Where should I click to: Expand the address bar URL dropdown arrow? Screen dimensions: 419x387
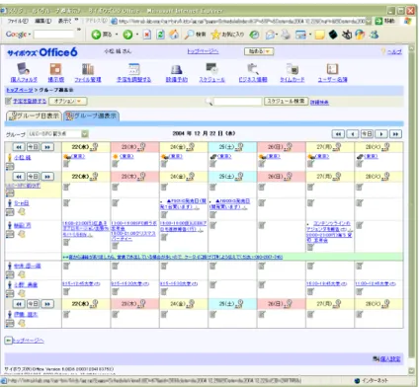(369, 21)
